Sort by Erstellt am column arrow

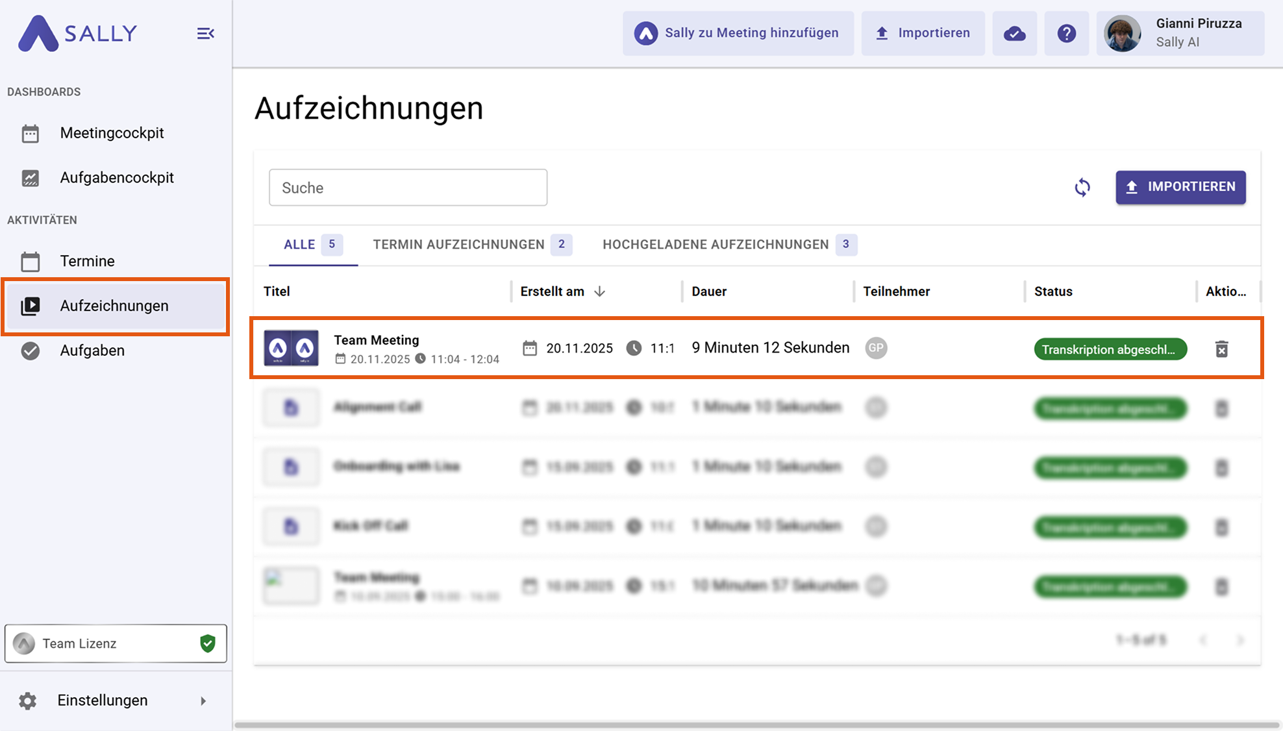pyautogui.click(x=599, y=291)
